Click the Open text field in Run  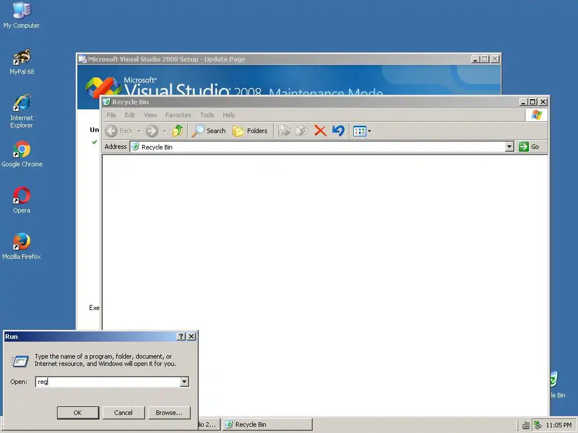(108, 382)
